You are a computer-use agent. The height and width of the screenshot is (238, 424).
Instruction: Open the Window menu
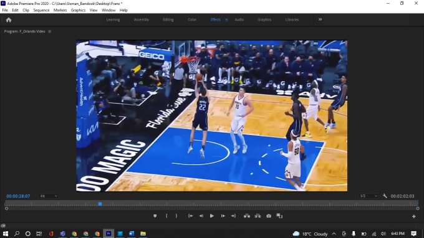coord(108,10)
